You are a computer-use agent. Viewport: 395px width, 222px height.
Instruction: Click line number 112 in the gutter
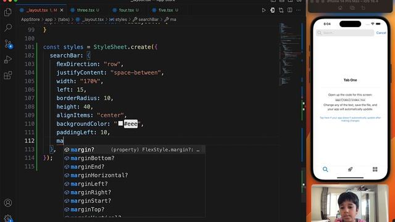(30, 141)
